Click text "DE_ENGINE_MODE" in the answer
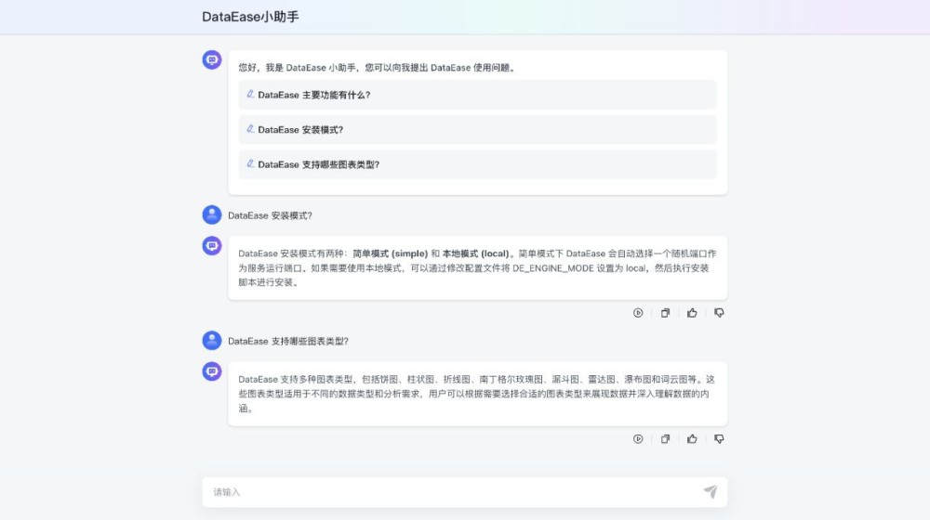Screen dimensions: 930x520 click(x=552, y=267)
